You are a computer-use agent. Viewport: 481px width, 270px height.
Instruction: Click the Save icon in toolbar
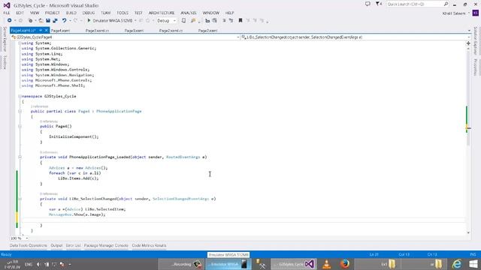click(48, 20)
